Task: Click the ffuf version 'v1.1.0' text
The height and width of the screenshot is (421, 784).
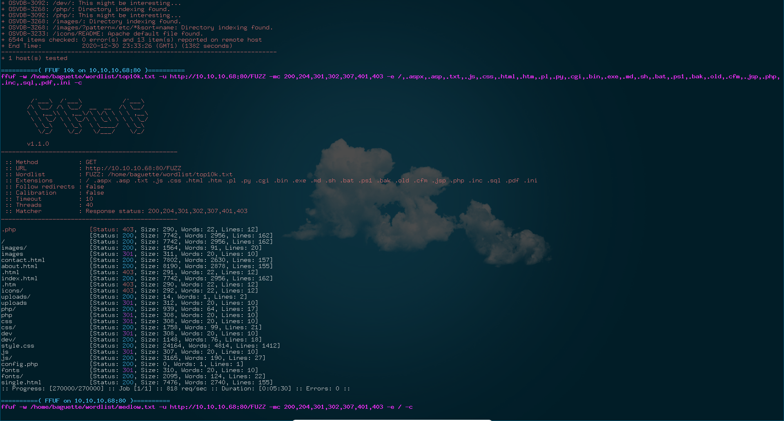Action: pos(38,144)
